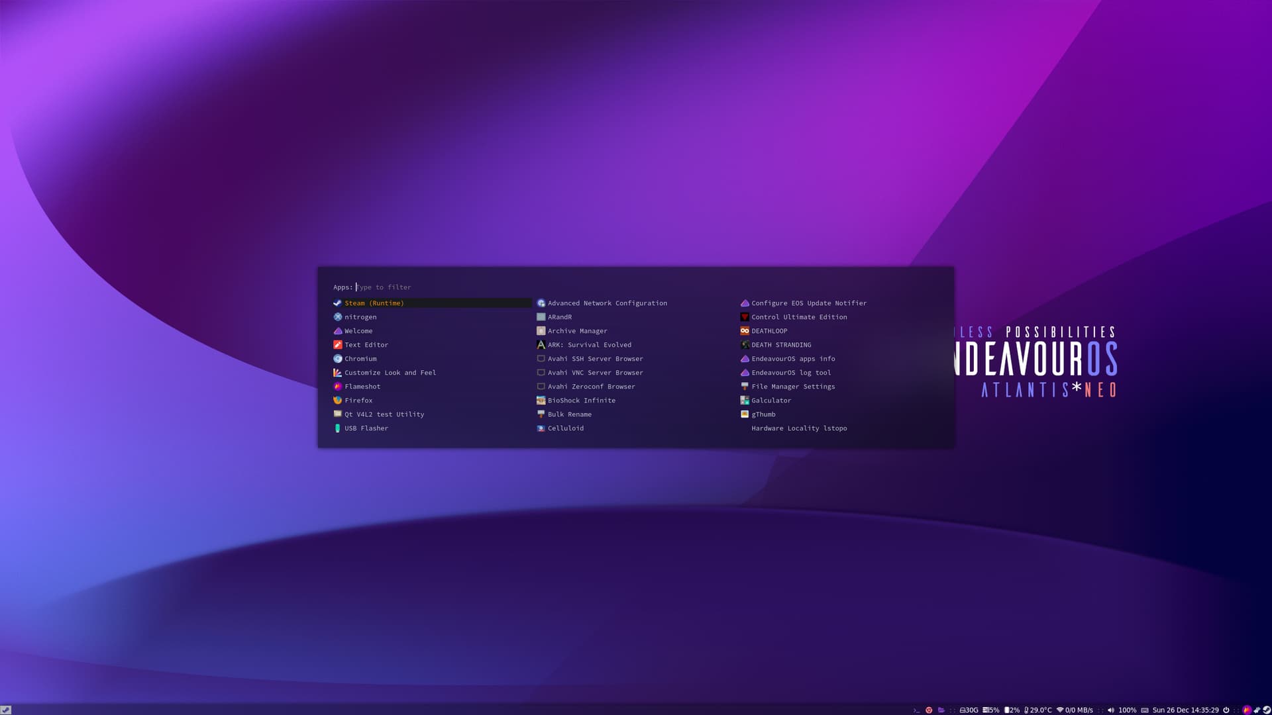The height and width of the screenshot is (715, 1272).
Task: Click the Flameshot tray icon
Action: pos(1247,710)
